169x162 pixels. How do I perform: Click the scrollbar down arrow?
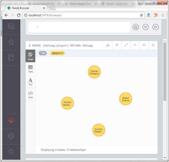[165, 158]
